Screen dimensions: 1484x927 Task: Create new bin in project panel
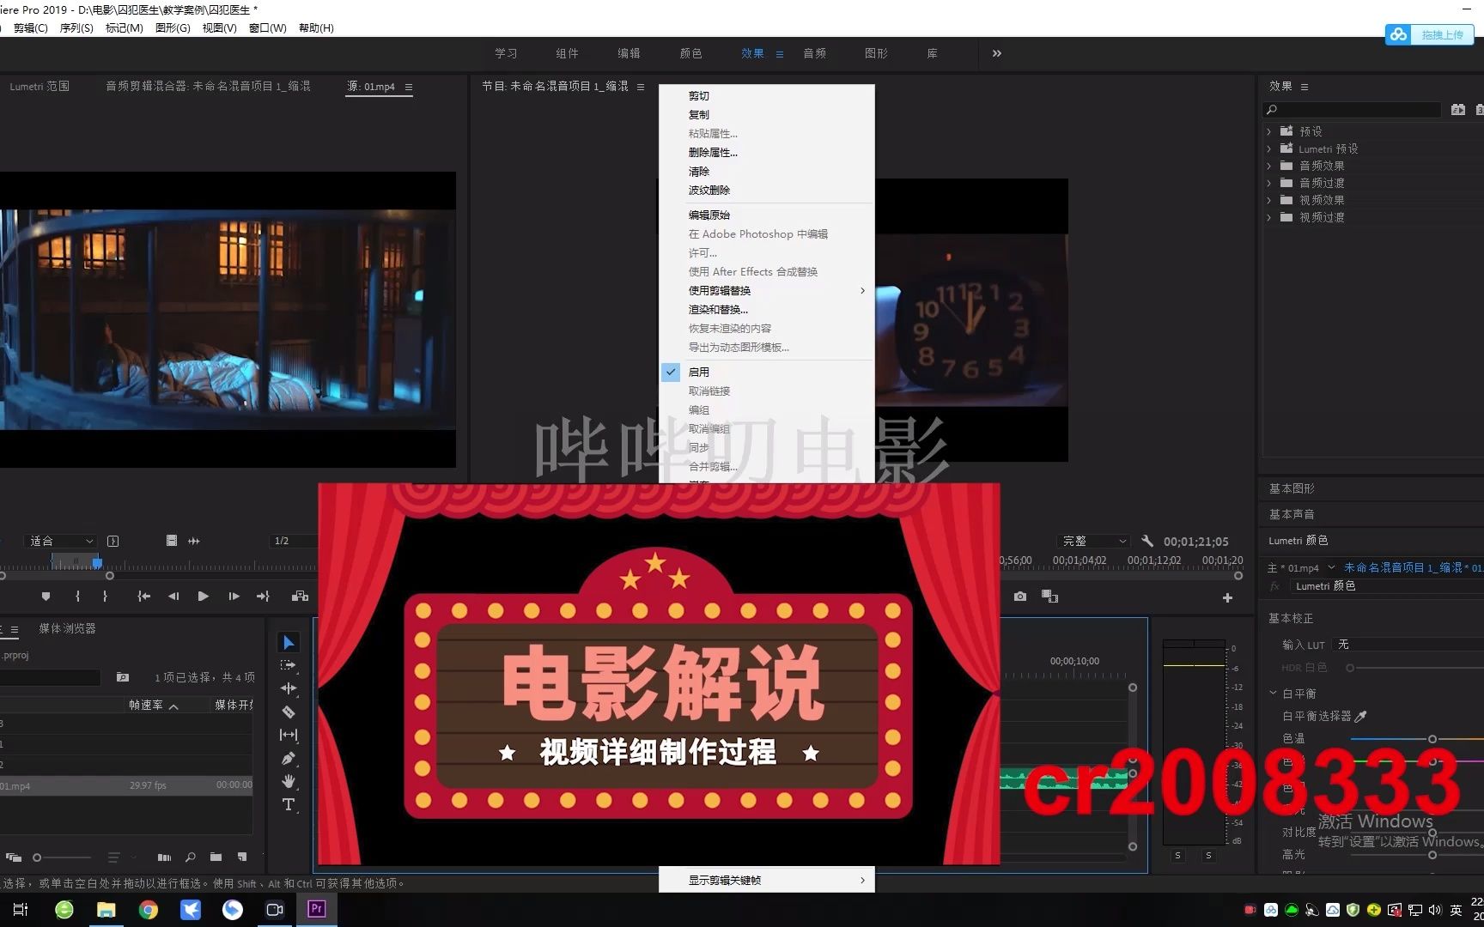pyautogui.click(x=216, y=857)
